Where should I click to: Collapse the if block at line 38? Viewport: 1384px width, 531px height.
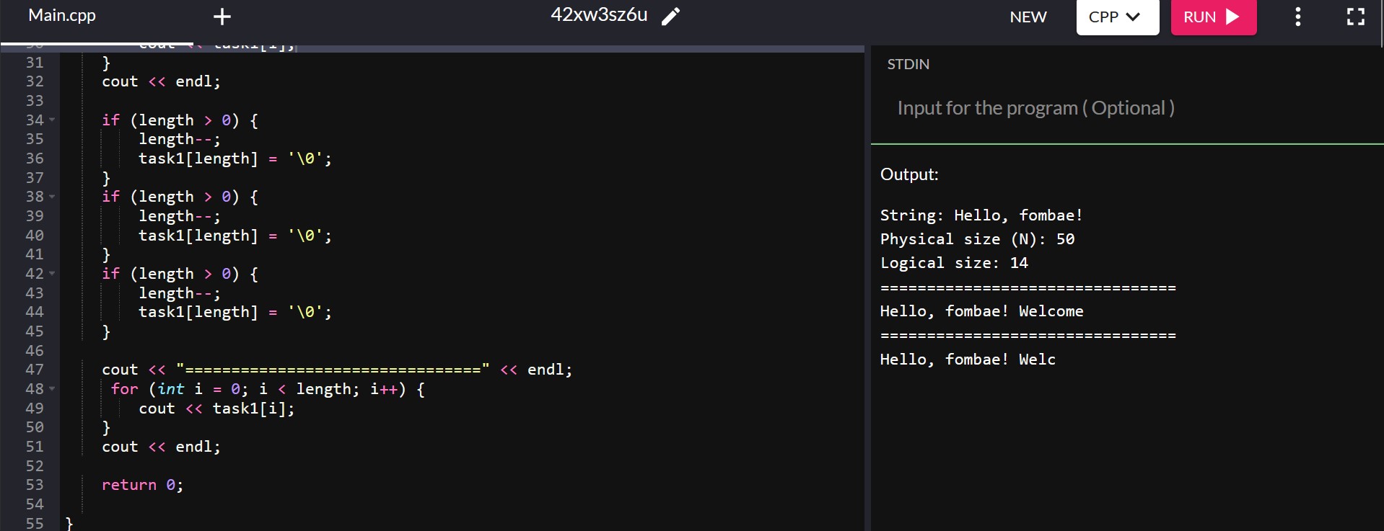[x=52, y=197]
